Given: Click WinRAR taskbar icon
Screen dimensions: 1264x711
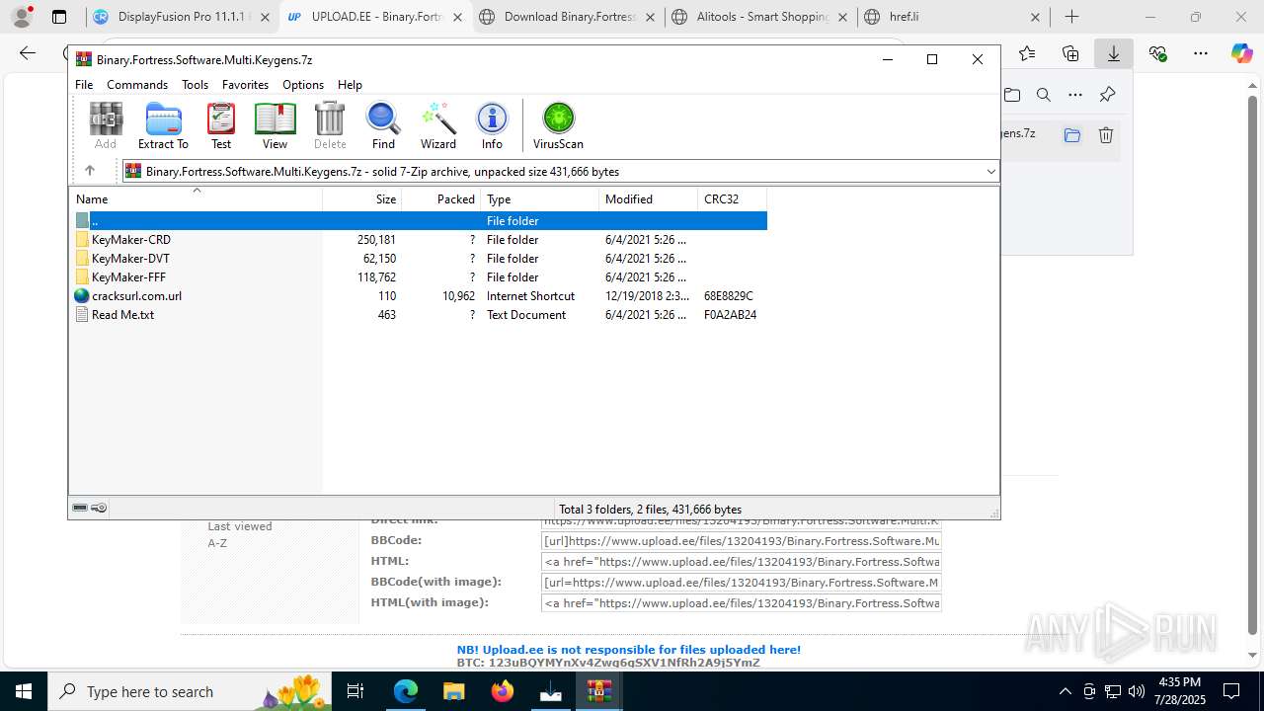Looking at the screenshot, I should [x=599, y=691].
